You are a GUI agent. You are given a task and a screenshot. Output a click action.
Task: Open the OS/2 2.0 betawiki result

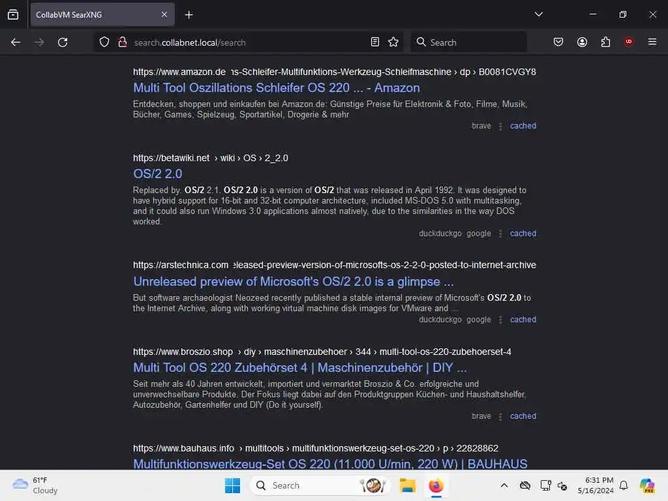coord(158,174)
